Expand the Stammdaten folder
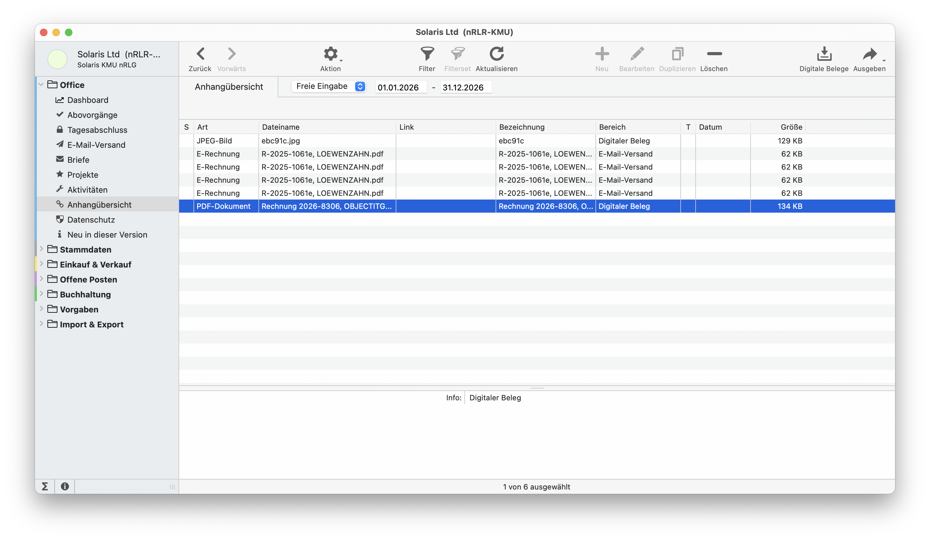This screenshot has height=540, width=930. [41, 249]
